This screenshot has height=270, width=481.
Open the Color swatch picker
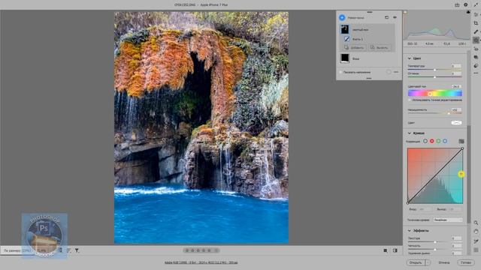pyautogui.click(x=456, y=123)
